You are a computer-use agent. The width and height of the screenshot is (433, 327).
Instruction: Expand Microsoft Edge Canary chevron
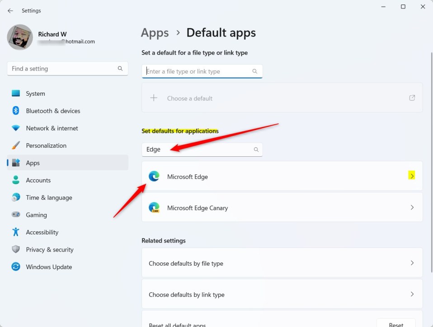tap(412, 207)
